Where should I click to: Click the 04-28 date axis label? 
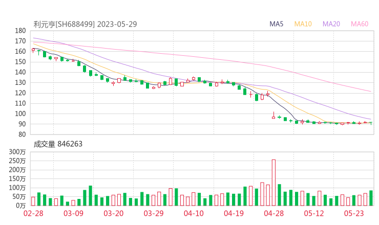tap(273, 213)
